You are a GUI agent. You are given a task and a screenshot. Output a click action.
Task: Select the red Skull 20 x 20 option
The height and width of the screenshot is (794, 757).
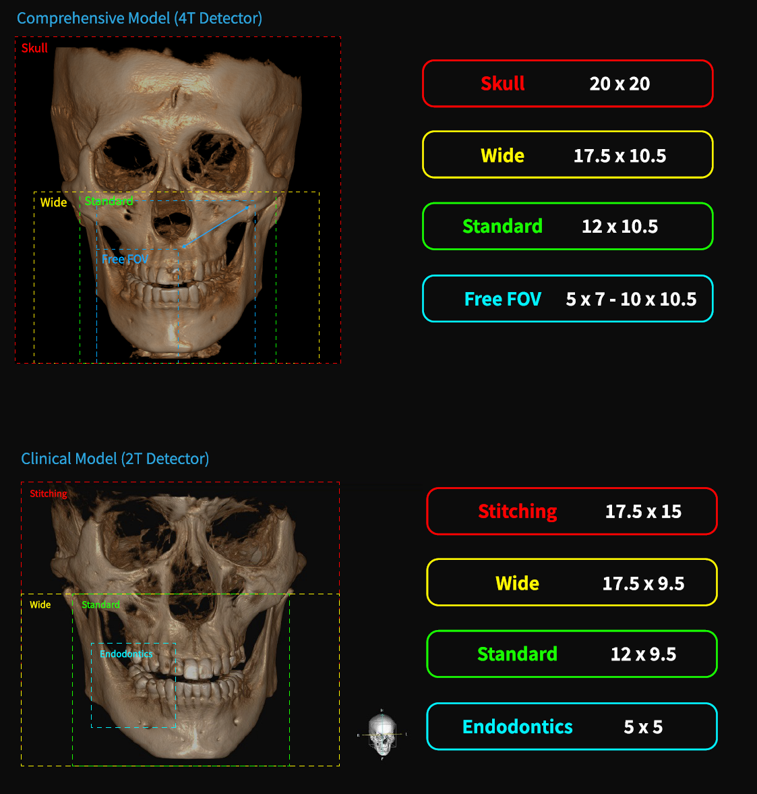tap(567, 84)
